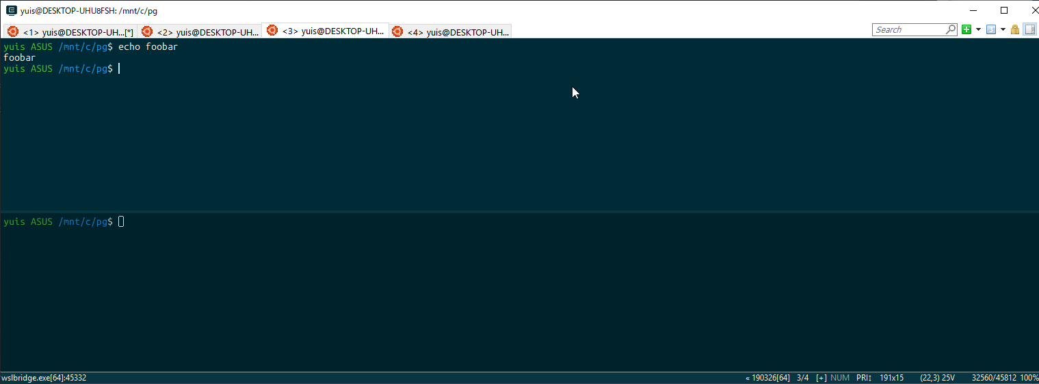This screenshot has height=384, width=1039.
Task: Click the PRI buffer mode indicator
Action: [863, 378]
